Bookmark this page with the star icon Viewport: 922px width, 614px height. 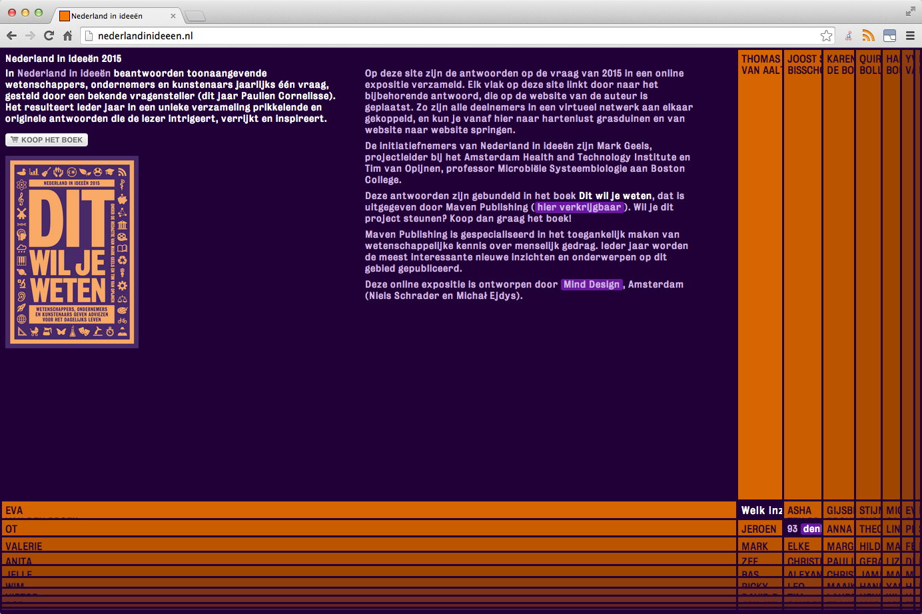pyautogui.click(x=826, y=36)
